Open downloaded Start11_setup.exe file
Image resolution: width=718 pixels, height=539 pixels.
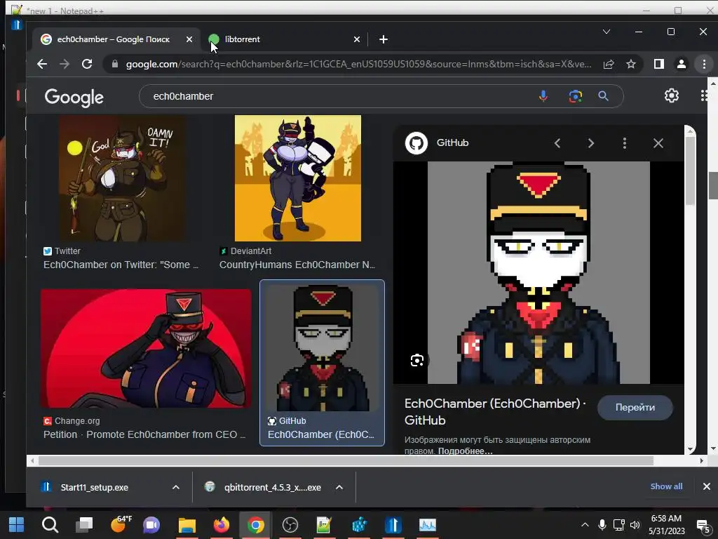coord(95,487)
